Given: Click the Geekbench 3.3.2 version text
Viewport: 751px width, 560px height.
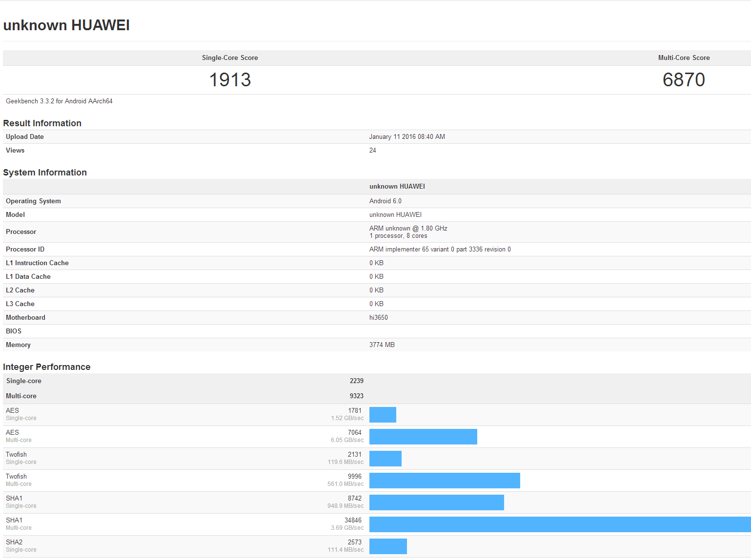Looking at the screenshot, I should [59, 101].
